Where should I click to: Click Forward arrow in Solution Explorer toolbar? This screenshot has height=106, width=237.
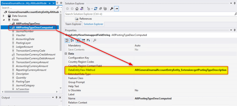72,9
